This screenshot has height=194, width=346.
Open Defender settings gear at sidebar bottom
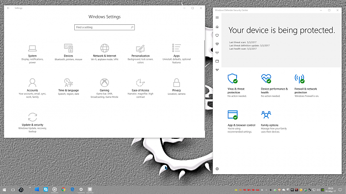click(x=217, y=169)
